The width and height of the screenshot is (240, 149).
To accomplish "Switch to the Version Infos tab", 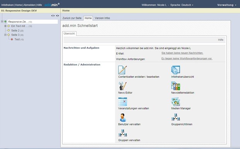I will (x=102, y=18).
